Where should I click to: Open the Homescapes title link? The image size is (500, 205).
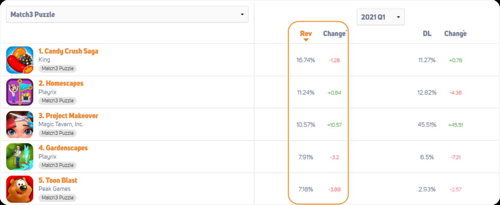click(x=61, y=83)
